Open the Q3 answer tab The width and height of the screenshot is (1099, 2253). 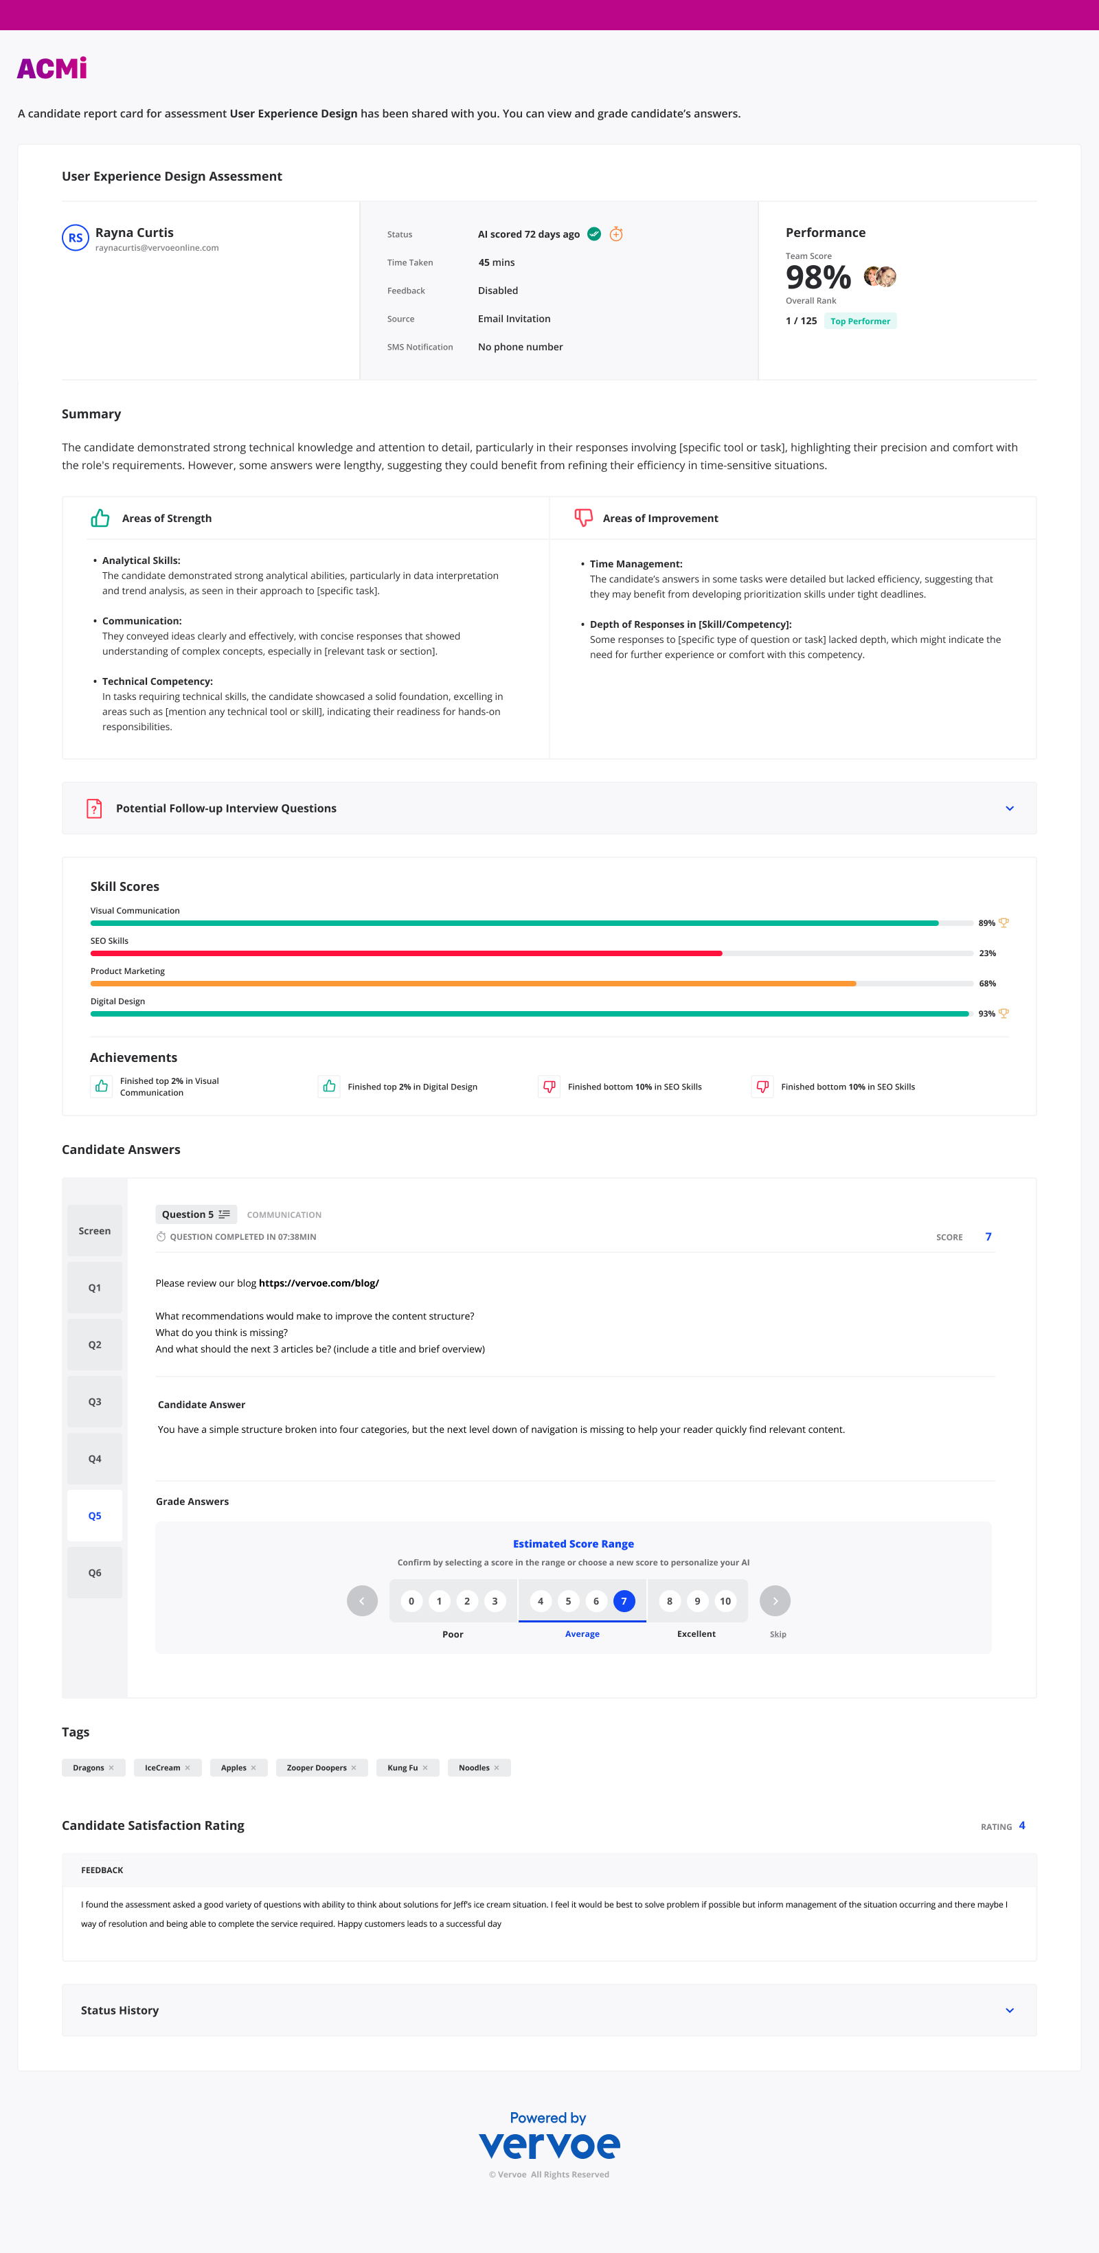94,1401
